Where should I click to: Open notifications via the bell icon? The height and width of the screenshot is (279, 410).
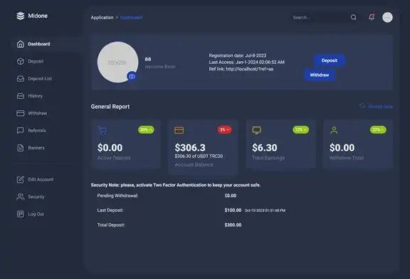point(372,17)
